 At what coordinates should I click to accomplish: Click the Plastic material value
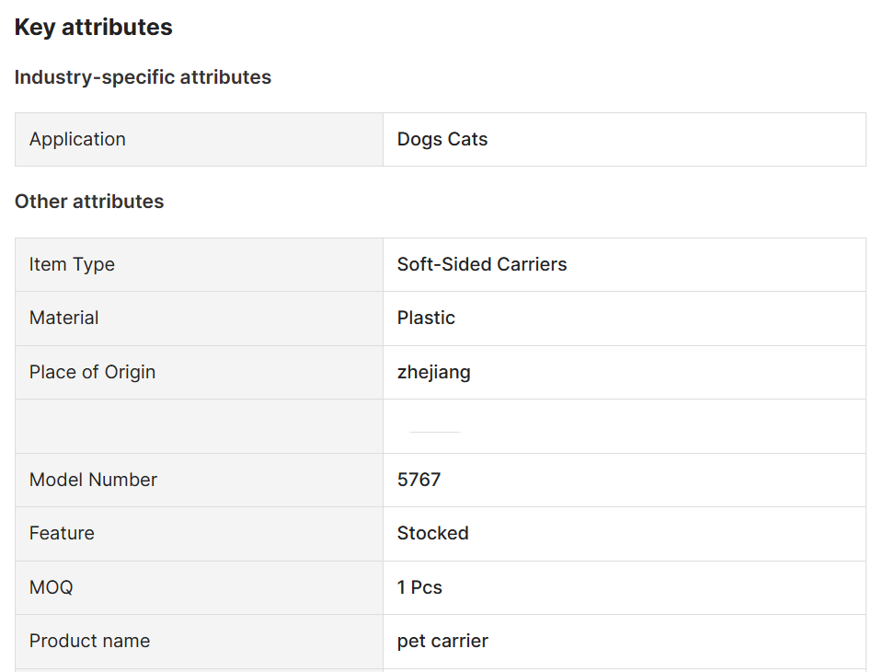[x=426, y=318]
